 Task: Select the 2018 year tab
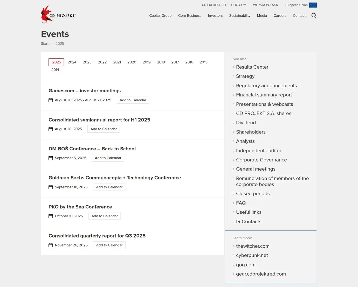(161, 62)
